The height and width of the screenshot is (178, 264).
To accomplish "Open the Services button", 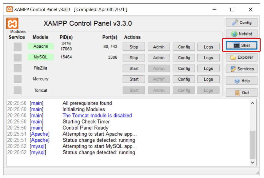I will 242,69.
